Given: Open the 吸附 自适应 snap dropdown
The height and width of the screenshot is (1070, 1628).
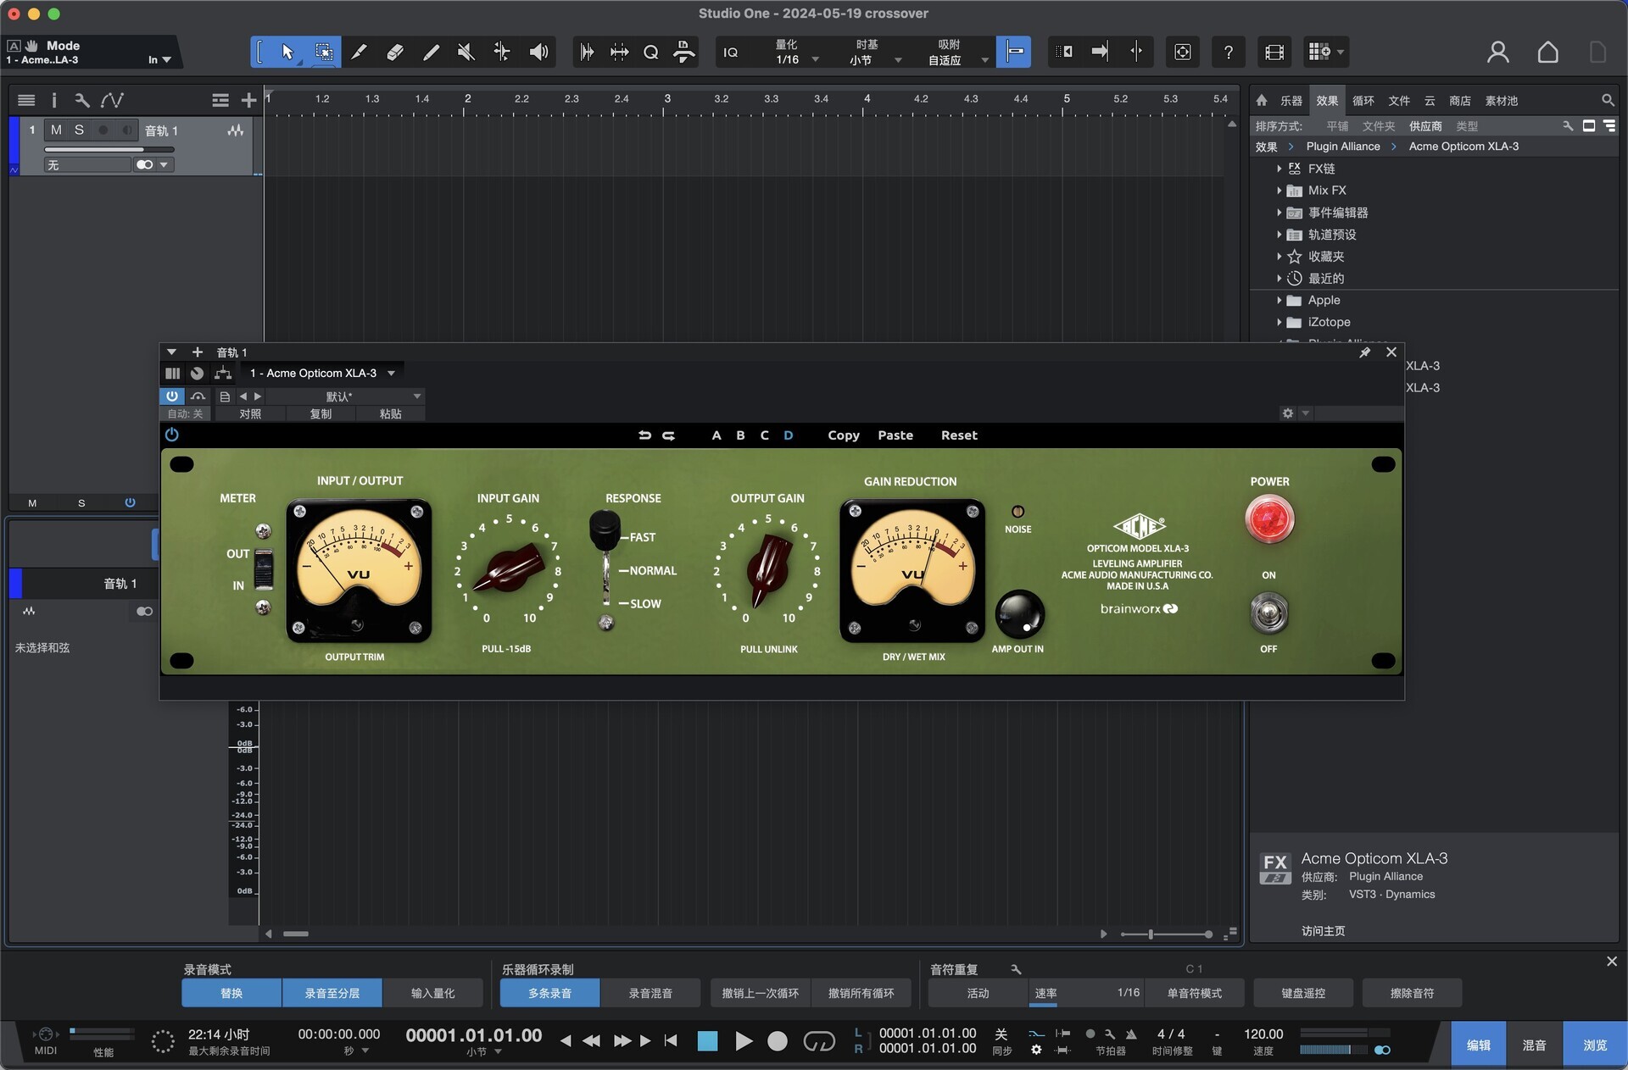Looking at the screenshot, I should [x=956, y=53].
